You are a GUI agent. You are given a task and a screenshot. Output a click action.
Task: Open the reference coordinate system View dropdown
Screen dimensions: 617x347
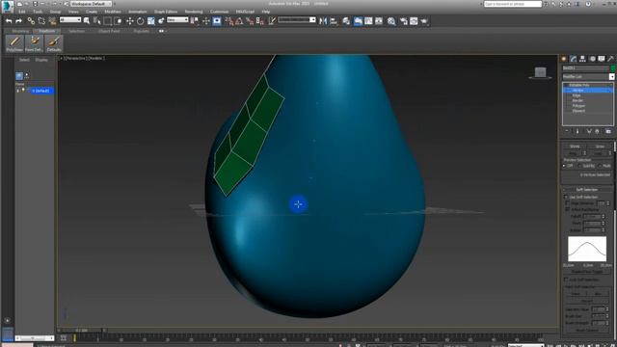pos(177,19)
